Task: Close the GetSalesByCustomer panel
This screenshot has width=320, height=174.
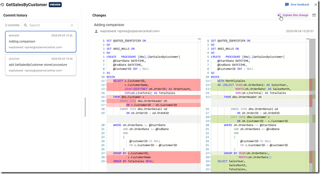Action: pos(316,4)
